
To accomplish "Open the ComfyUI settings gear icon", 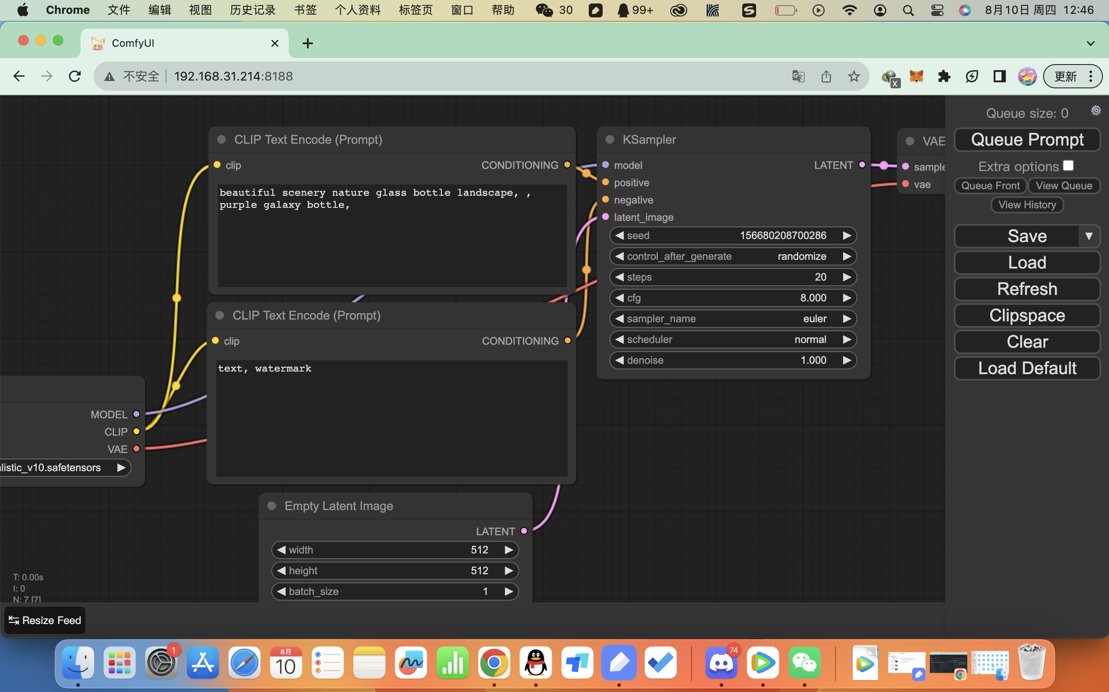I will [1096, 110].
